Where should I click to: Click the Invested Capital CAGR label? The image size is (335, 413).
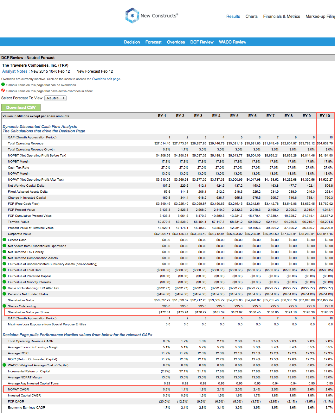tap(24, 396)
